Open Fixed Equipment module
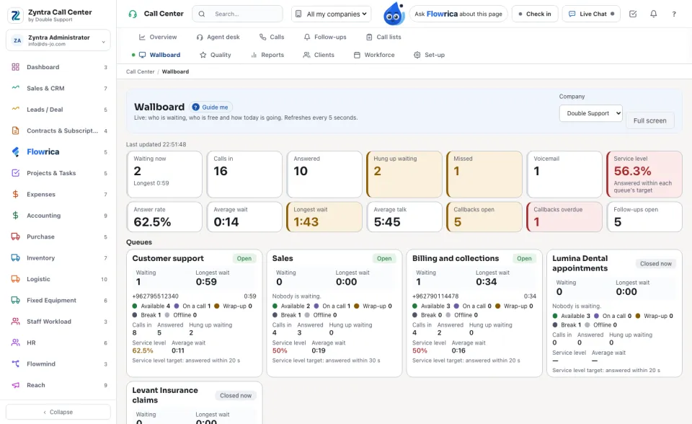The width and height of the screenshot is (692, 424). 58,300
